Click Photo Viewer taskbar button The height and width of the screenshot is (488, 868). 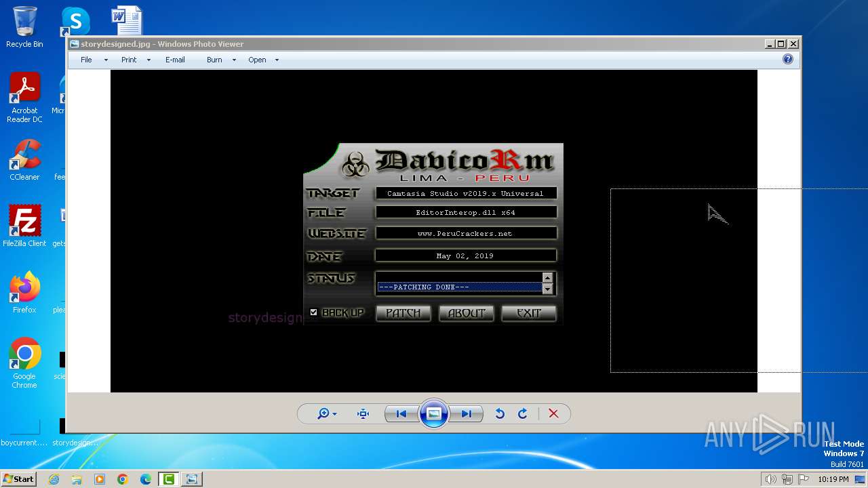pos(191,479)
